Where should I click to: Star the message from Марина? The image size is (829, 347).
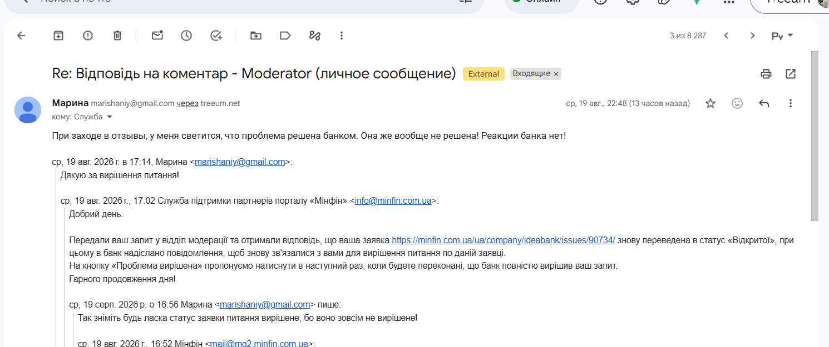pyautogui.click(x=710, y=103)
